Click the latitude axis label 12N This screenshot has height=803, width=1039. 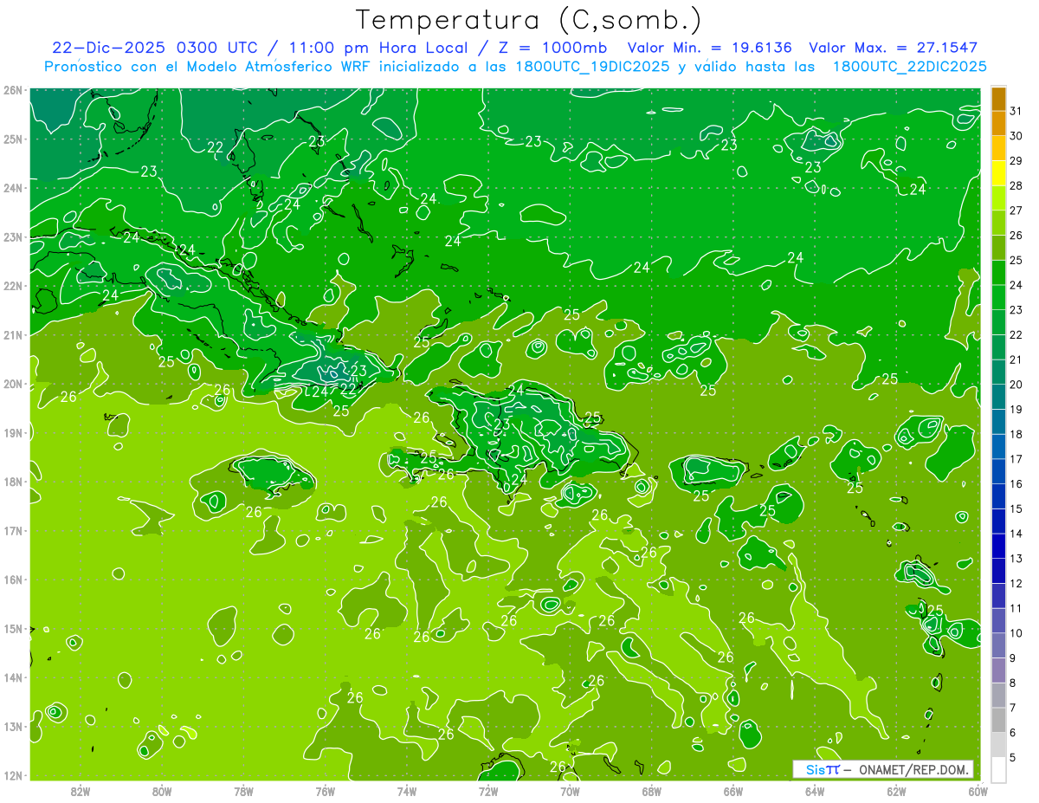click(x=12, y=775)
